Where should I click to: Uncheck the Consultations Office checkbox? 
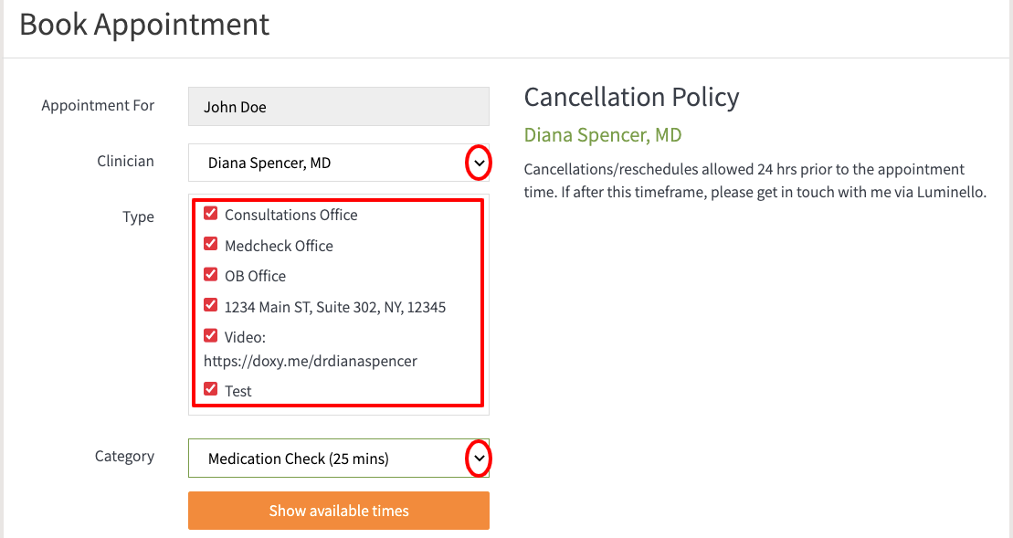pyautogui.click(x=211, y=213)
